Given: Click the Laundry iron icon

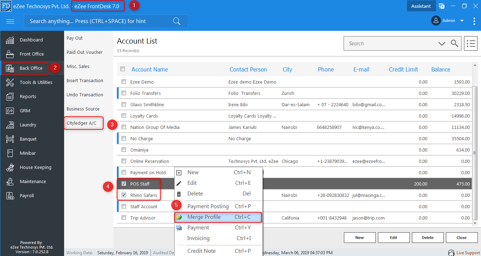Looking at the screenshot, I should pyautogui.click(x=10, y=125).
